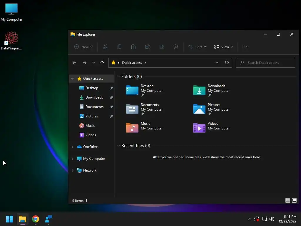Viewport: 301px width, 226px height.
Task: Click the Share icon in toolbar
Action: [162, 47]
